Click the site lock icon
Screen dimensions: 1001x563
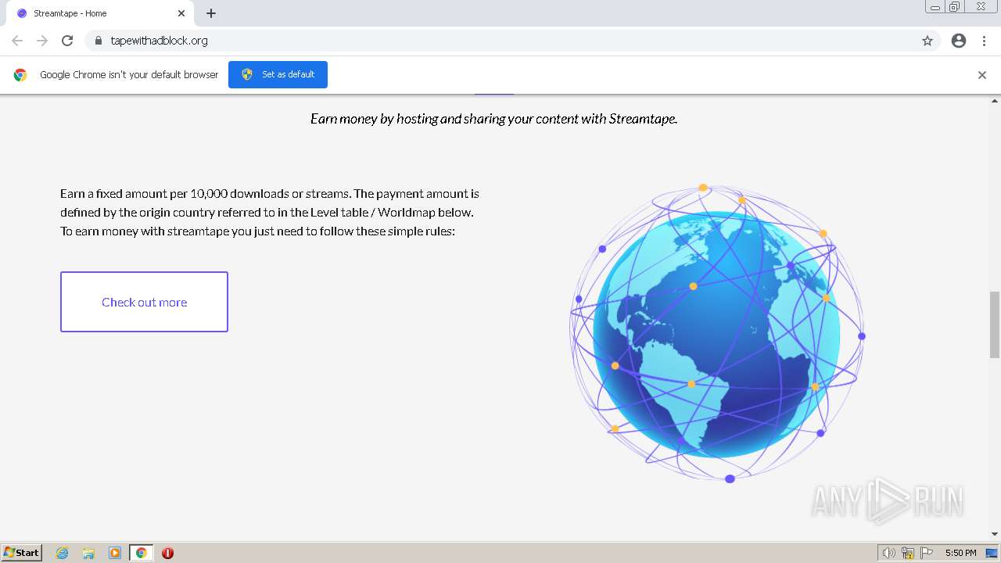tap(98, 41)
